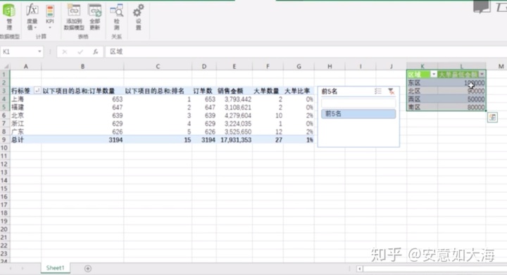
Task: Click the 以下项目的总和:订单数量 header cell
Action: [x=82, y=91]
